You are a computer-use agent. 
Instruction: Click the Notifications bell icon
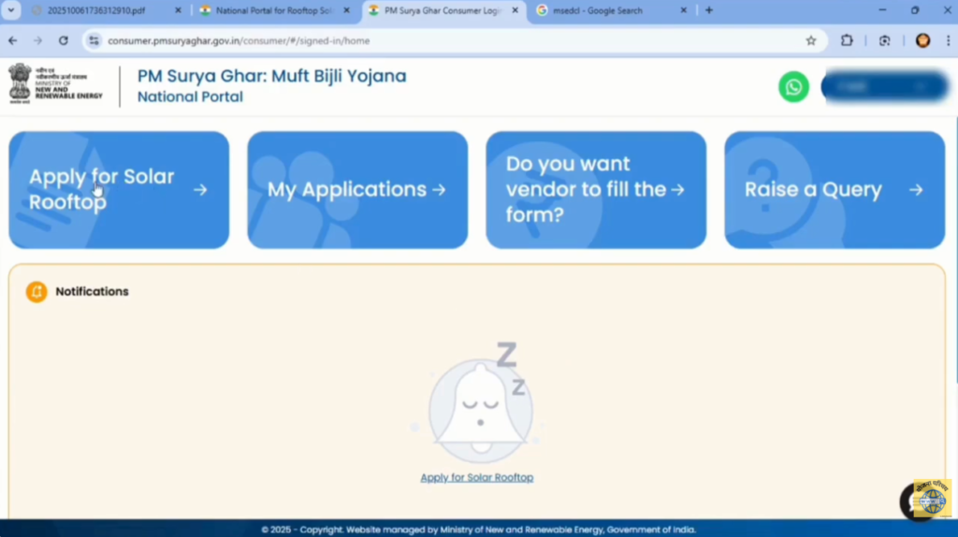[x=36, y=292]
